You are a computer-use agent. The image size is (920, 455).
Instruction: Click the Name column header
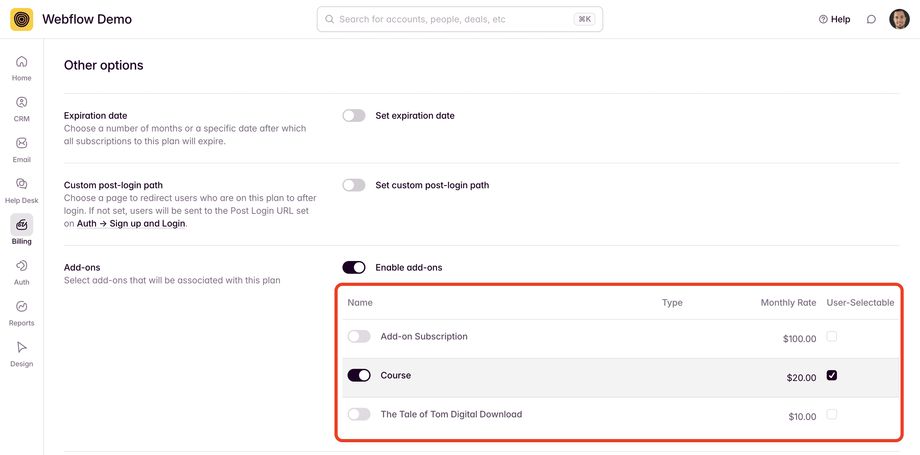click(360, 302)
